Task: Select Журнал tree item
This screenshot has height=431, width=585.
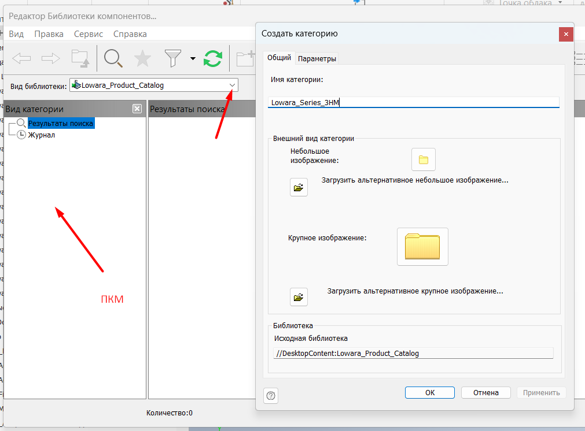Action: pyautogui.click(x=42, y=135)
